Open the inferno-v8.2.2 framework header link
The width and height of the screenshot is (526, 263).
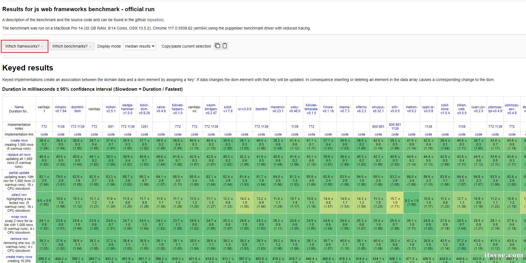(x=361, y=109)
